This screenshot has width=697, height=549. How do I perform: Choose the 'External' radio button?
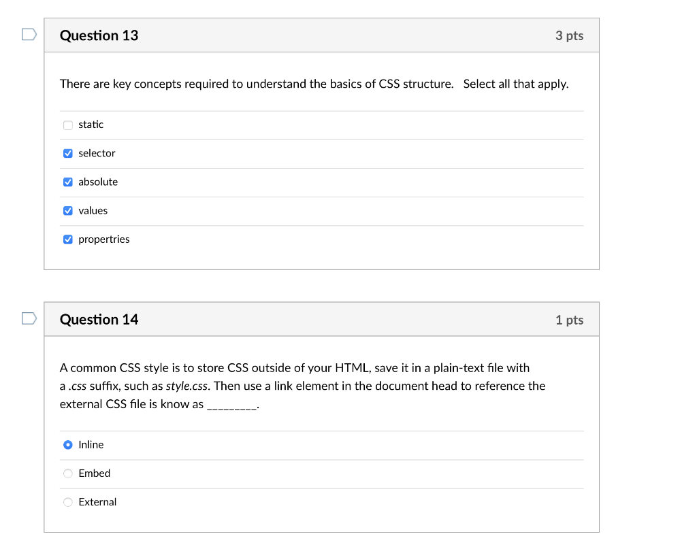point(67,502)
